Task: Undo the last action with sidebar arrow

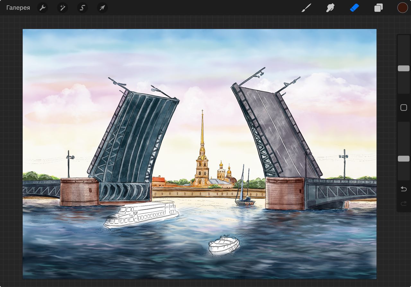Action: pos(404,189)
